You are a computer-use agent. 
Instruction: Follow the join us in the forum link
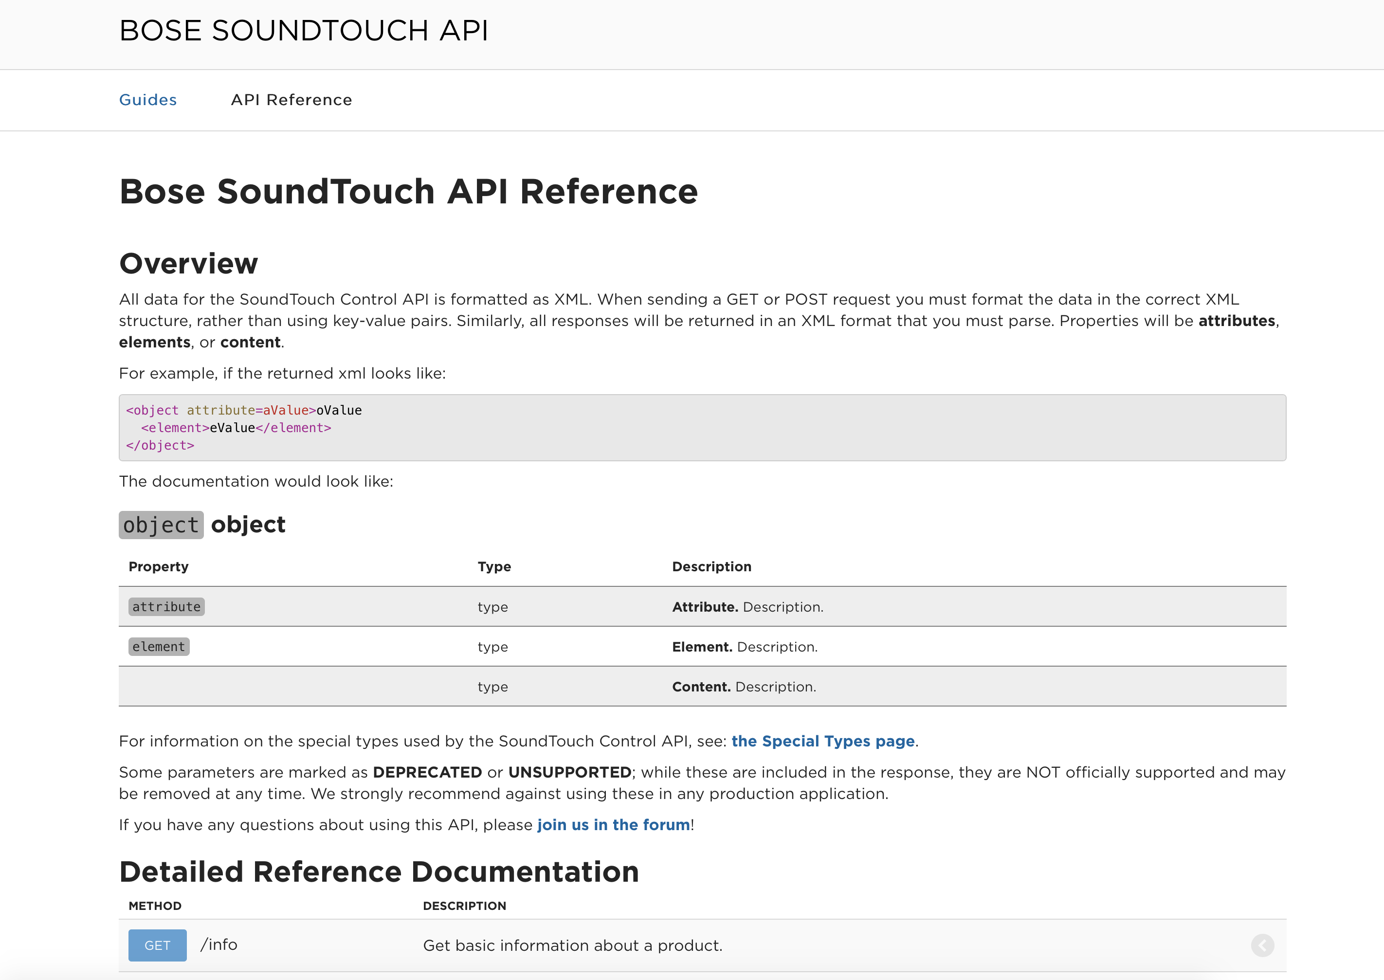coord(613,824)
